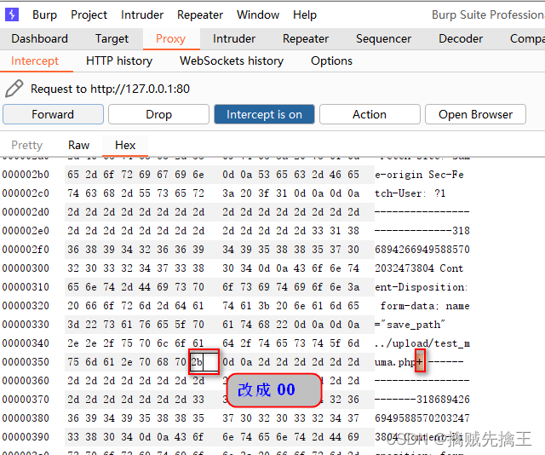The image size is (545, 455).
Task: Click the Drop button
Action: coord(159,114)
